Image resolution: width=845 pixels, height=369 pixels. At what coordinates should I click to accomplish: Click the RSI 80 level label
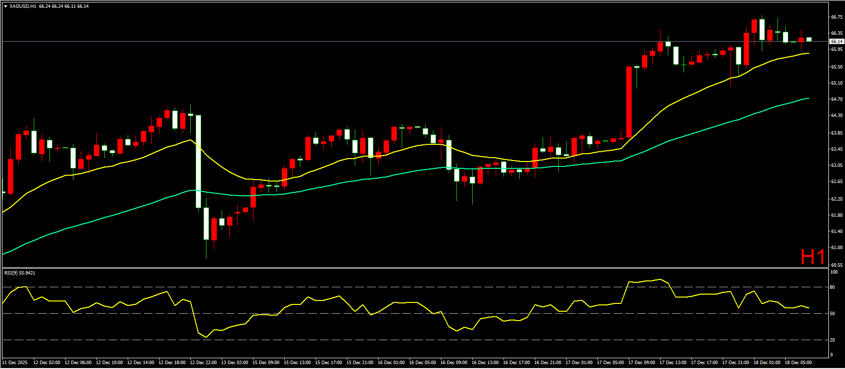[x=833, y=287]
